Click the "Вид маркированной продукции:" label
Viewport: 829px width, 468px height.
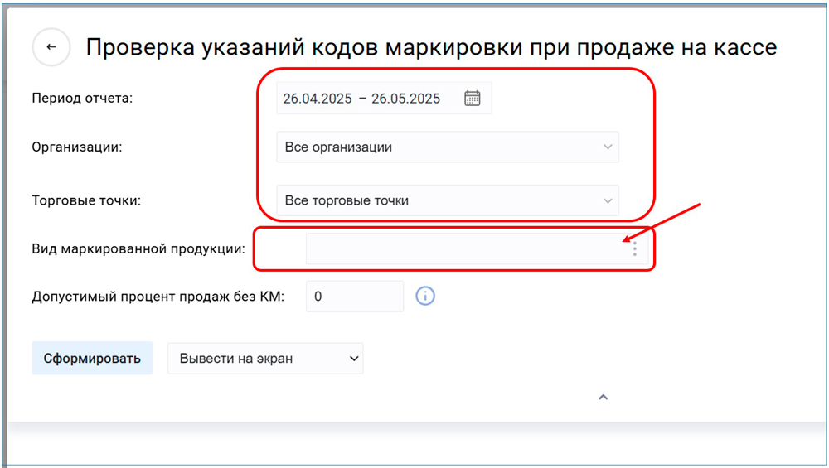(x=138, y=248)
